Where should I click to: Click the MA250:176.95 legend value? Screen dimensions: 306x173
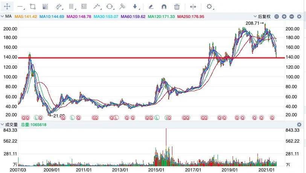191,17
